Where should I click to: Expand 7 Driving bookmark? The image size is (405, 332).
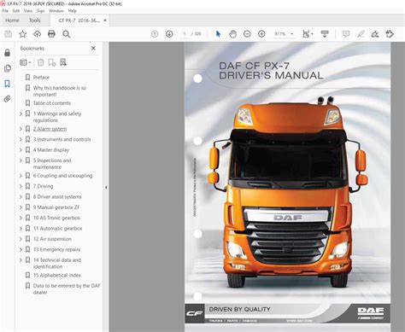tap(21, 186)
